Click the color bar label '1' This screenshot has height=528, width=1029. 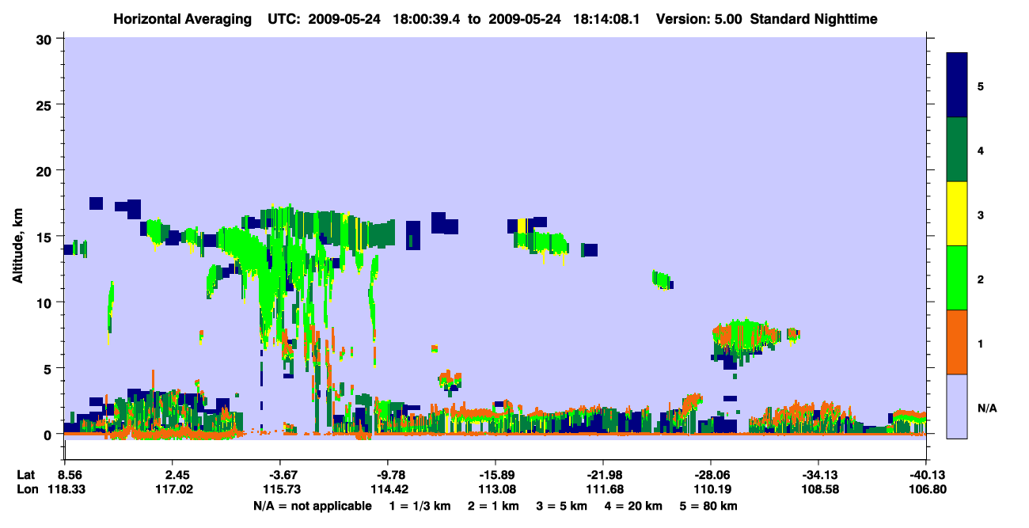point(981,344)
